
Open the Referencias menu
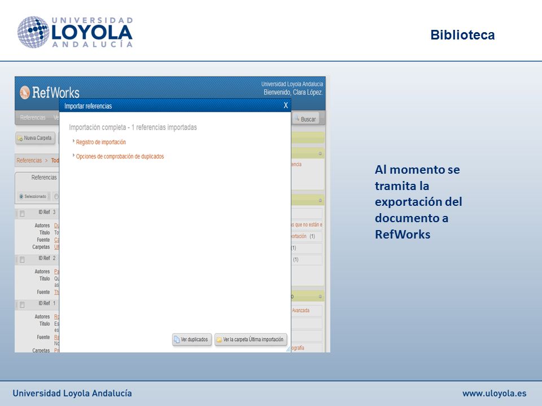pos(33,118)
